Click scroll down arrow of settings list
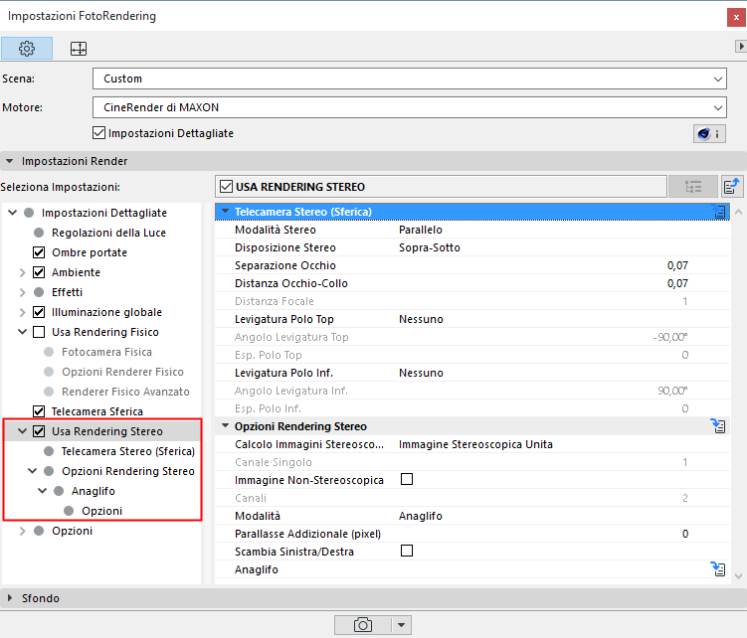747x638 pixels. [738, 576]
